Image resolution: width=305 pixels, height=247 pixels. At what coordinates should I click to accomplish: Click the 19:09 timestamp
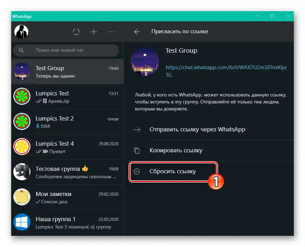coord(113,169)
